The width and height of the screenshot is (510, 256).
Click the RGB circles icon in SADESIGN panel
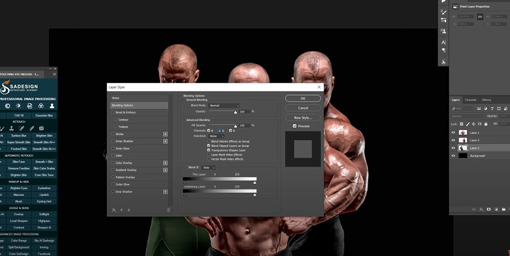(x=41, y=106)
